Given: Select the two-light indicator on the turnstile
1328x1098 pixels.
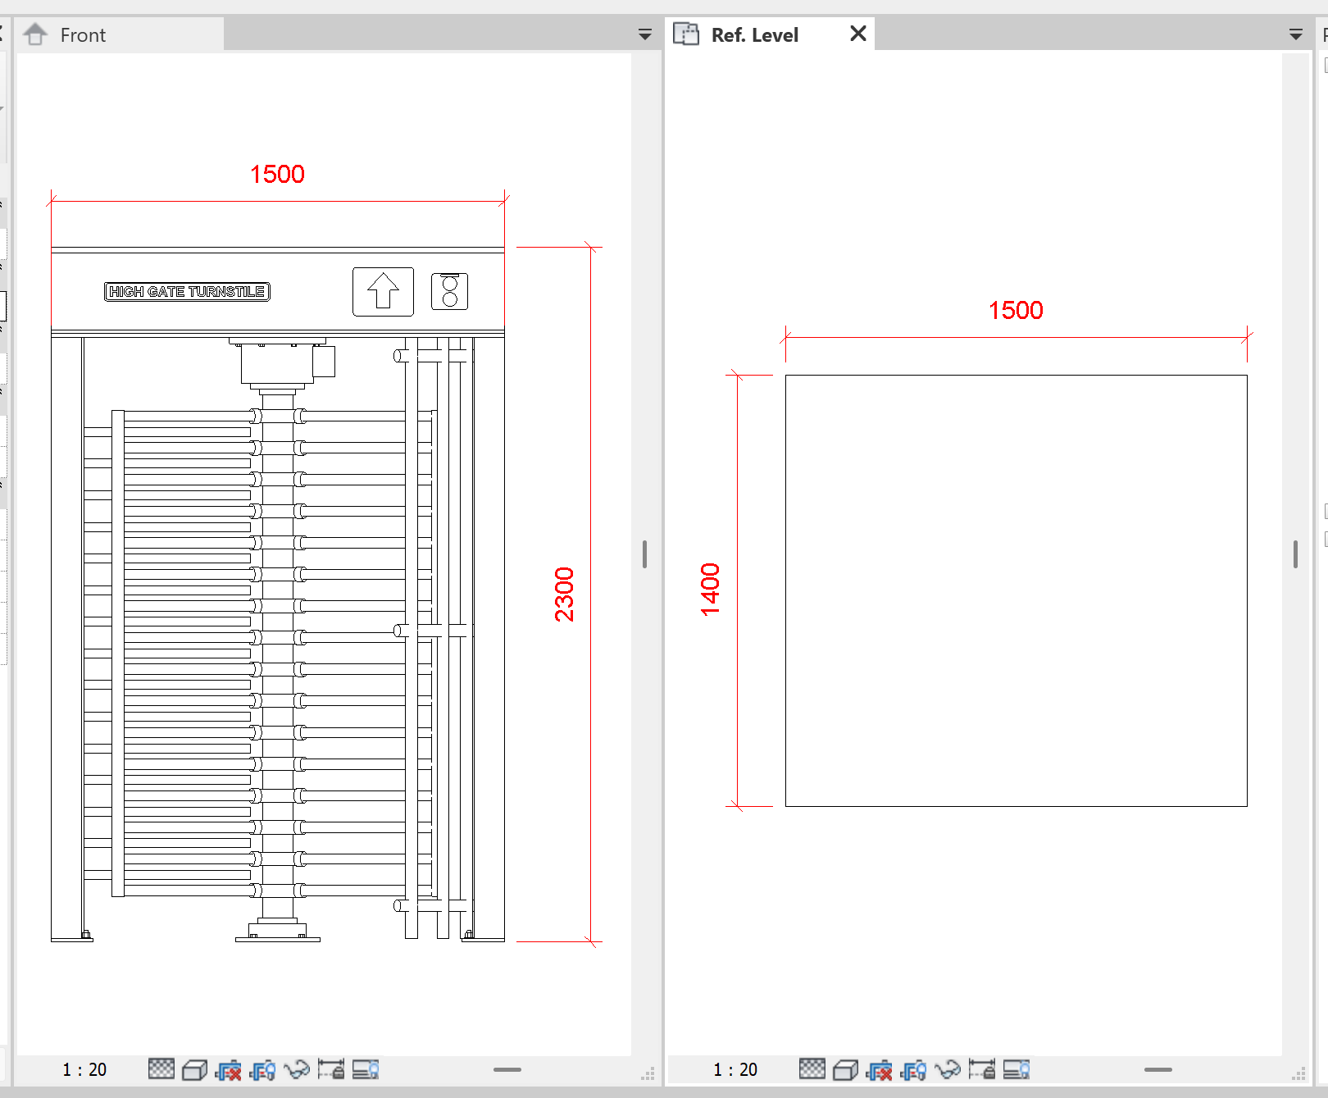Looking at the screenshot, I should coord(449,291).
